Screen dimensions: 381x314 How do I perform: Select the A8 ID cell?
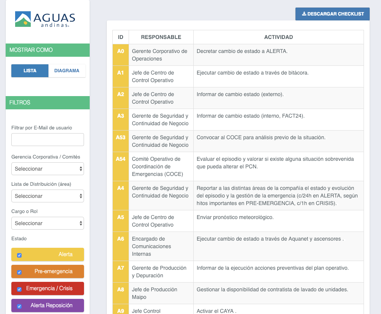pos(121,293)
